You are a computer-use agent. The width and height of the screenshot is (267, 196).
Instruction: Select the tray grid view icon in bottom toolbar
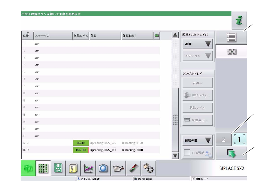[x=43, y=168]
